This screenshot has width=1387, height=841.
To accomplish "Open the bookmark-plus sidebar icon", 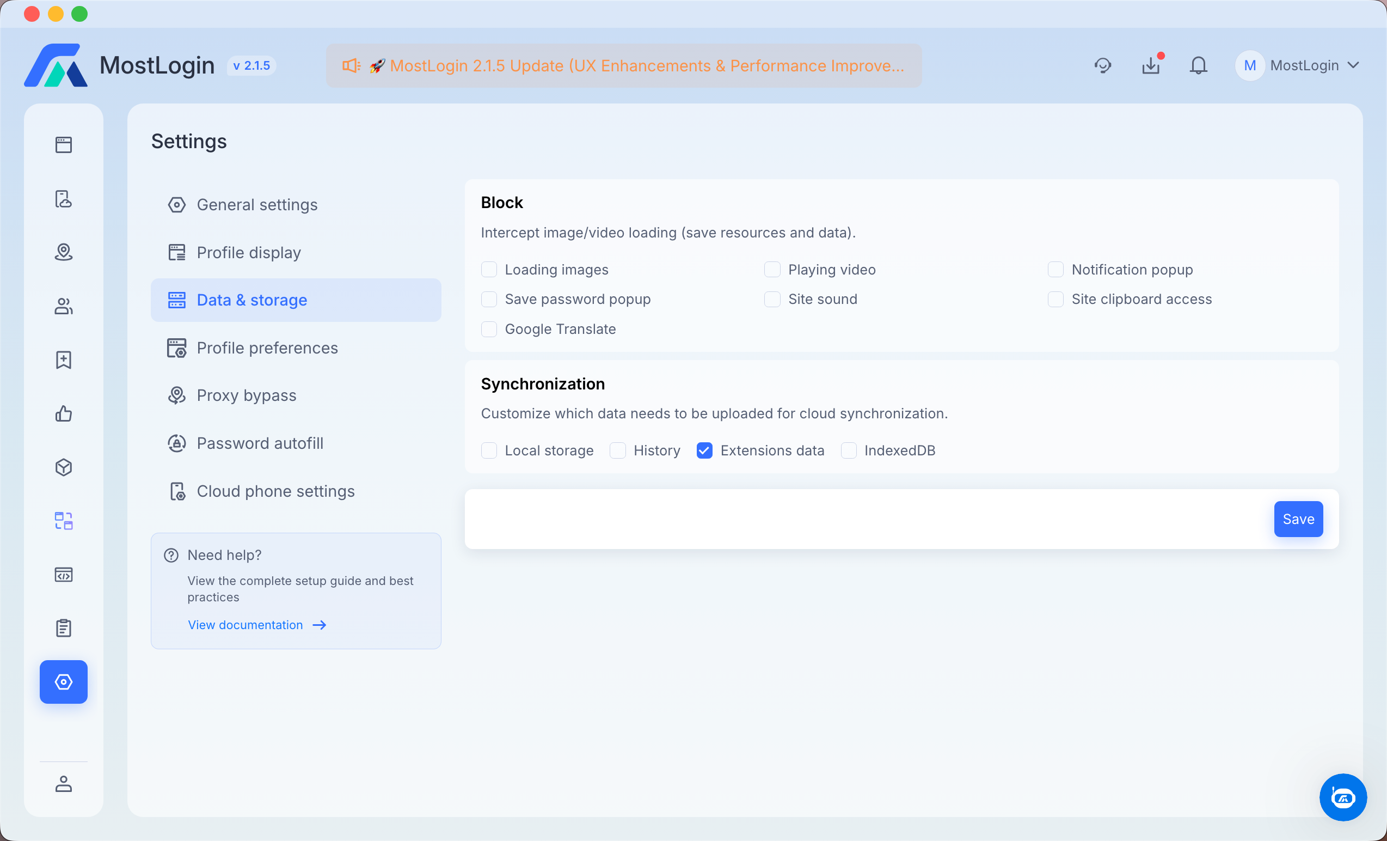I will click(x=64, y=360).
